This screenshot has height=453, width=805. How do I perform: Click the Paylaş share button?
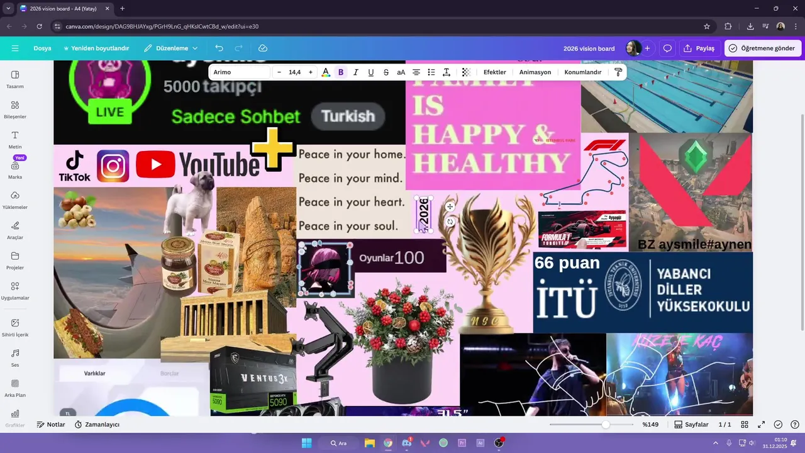tap(699, 48)
